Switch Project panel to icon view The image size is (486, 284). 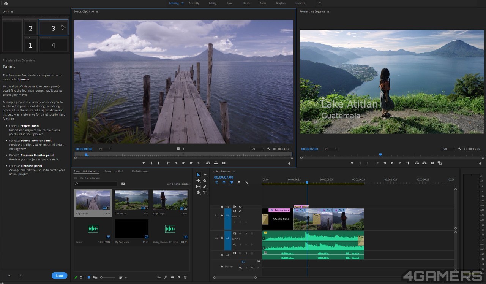pos(89,278)
